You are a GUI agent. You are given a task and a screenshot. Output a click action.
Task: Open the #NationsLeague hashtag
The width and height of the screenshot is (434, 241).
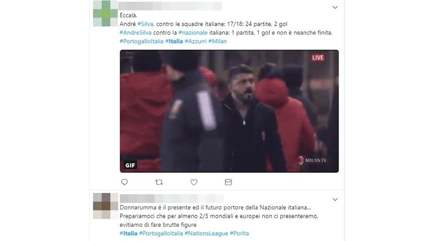pos(206,233)
